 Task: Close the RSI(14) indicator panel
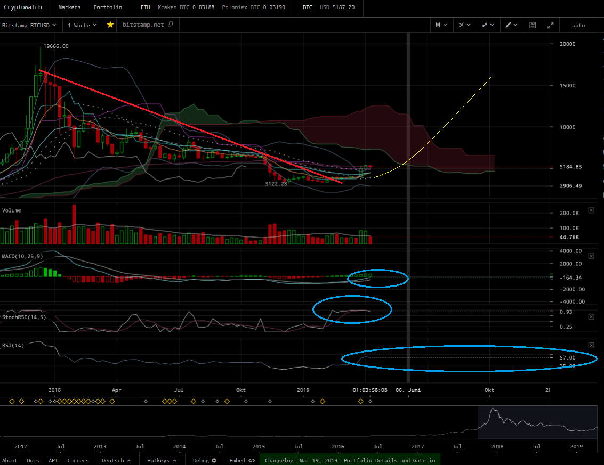tap(591, 345)
